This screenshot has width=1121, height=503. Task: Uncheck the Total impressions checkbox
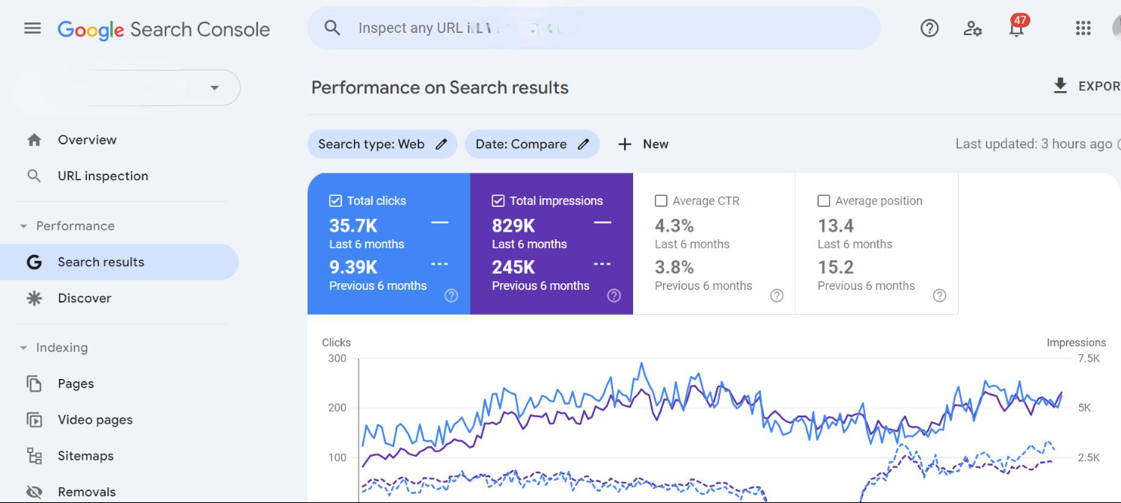(x=498, y=201)
